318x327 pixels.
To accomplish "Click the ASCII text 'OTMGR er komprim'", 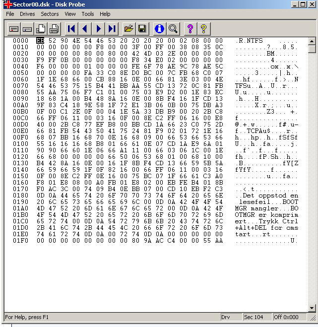I will pyautogui.click(x=267, y=215).
